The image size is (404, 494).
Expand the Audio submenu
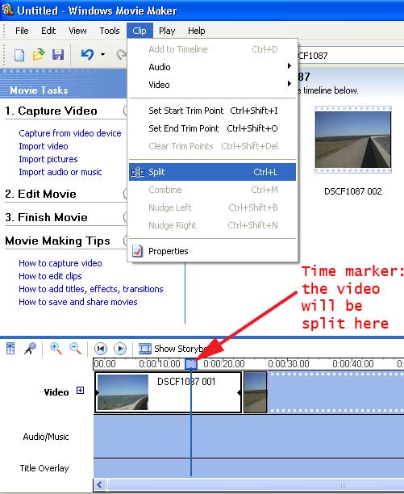click(212, 67)
